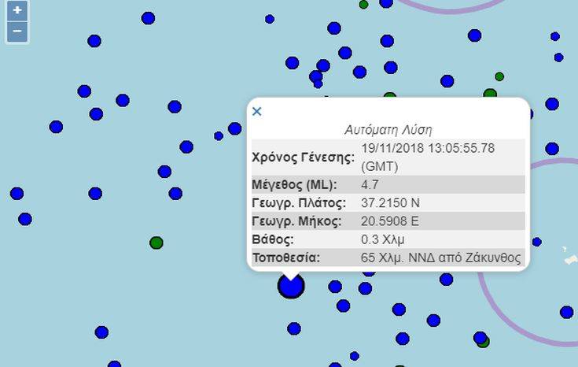Zoom in using the plus button
The width and height of the screenshot is (578, 367).
(x=17, y=11)
